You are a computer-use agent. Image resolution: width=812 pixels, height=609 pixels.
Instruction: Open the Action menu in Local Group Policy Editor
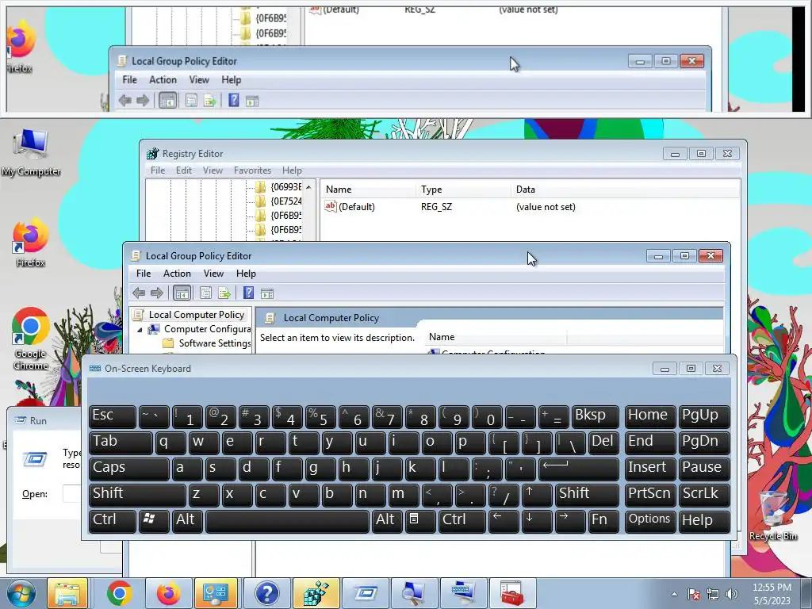click(177, 274)
